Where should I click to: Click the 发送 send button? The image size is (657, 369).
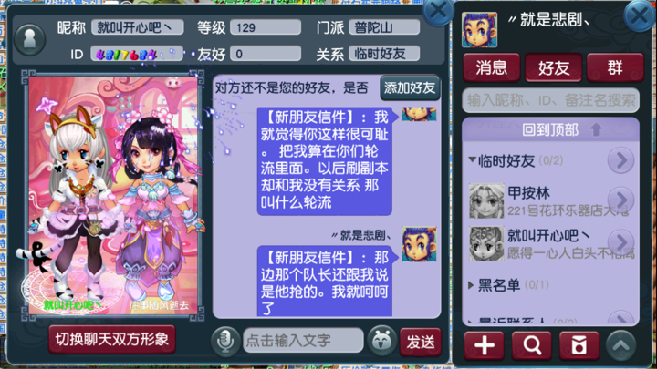coord(421,343)
